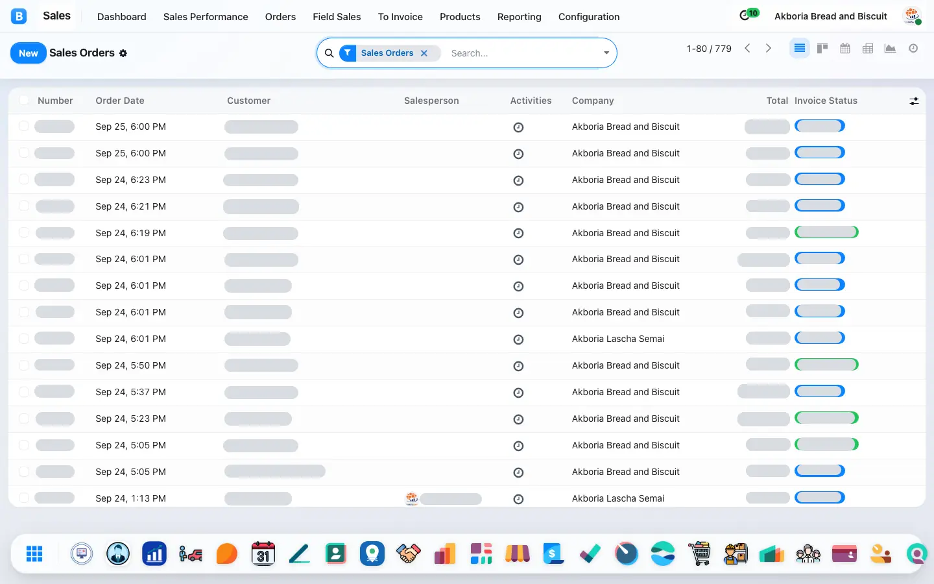
Task: Select the checkbox for Sep 24, 1:13 PM order
Action: [24, 498]
